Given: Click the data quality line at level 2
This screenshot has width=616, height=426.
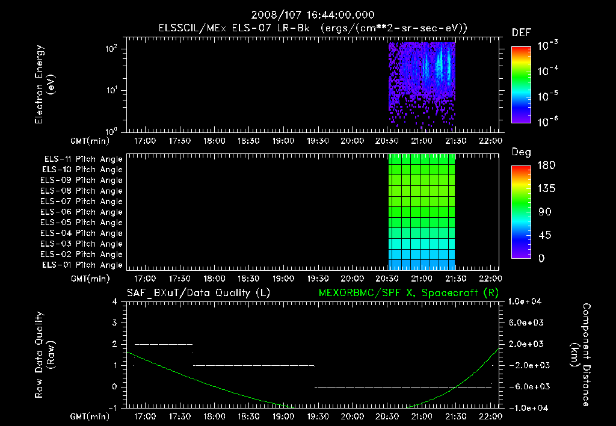Looking at the screenshot, I should [164, 344].
